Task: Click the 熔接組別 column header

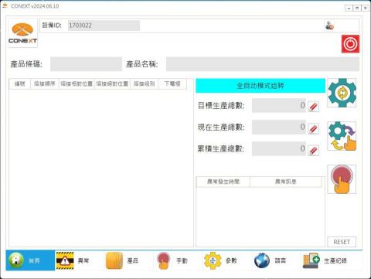Action: click(x=145, y=83)
